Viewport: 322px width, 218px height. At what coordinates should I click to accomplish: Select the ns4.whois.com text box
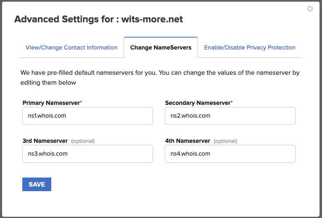coord(230,154)
